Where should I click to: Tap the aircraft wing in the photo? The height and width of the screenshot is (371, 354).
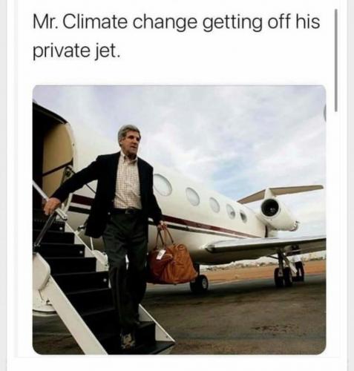tap(266, 246)
